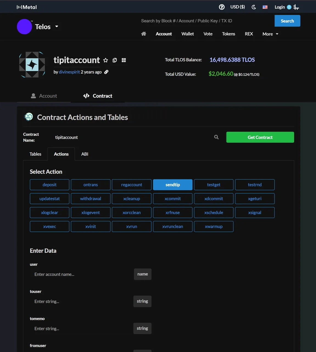Viewport: 316px width, 352px height.
Task: Click the Contract Actions header icon
Action: click(x=29, y=117)
